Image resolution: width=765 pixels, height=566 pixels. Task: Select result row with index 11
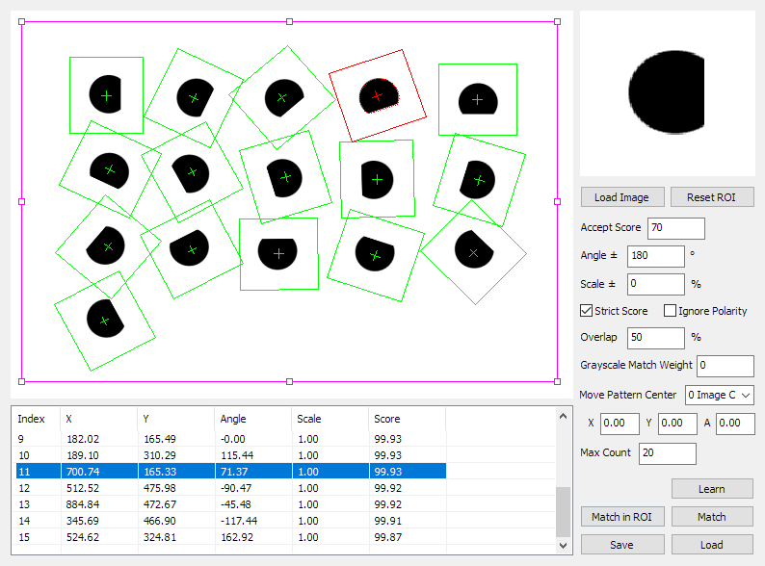231,472
